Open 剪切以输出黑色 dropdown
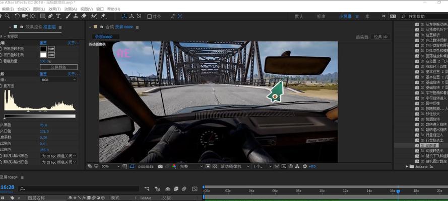Screen dimensions: 448x201 (59, 156)
